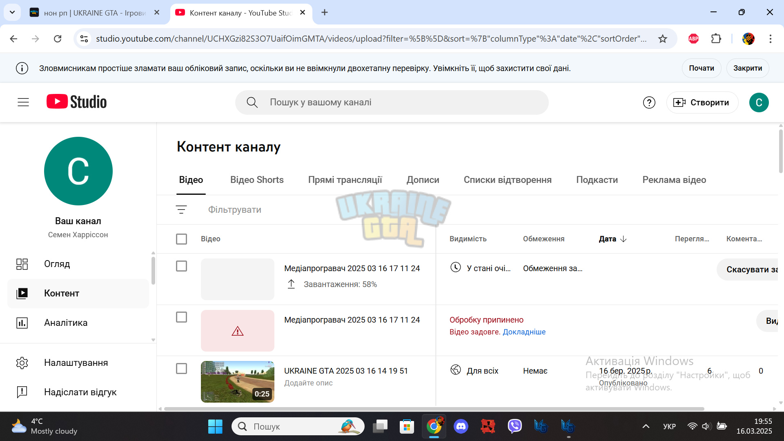Open the Списки відтворення tab

click(508, 180)
